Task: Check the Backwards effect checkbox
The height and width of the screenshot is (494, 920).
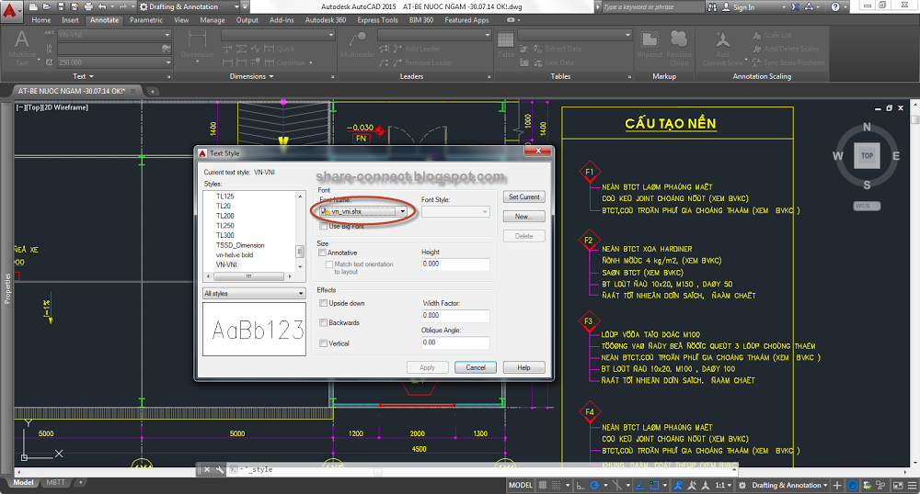Action: (323, 322)
